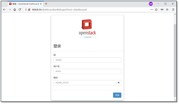Open the Firefox hamburger menu

click(173, 10)
